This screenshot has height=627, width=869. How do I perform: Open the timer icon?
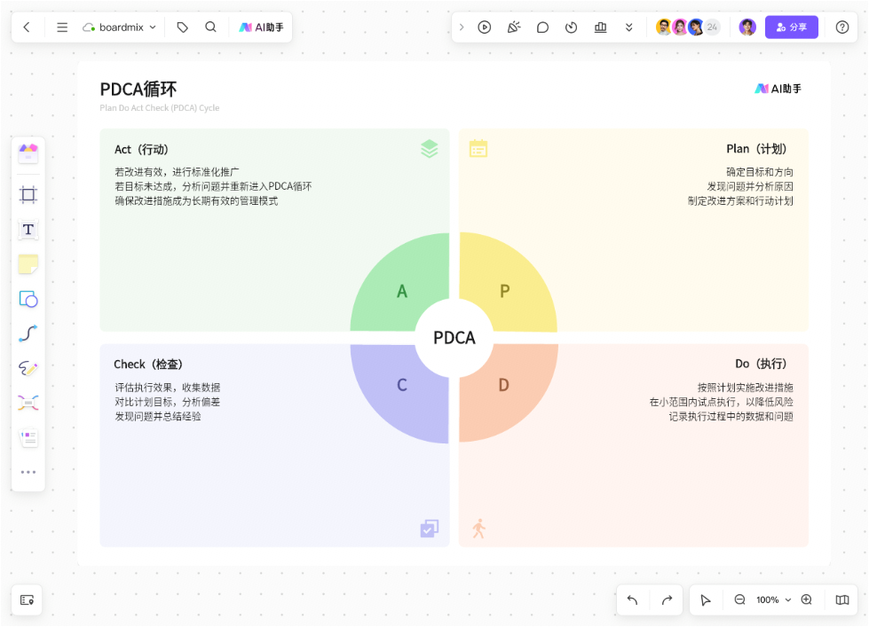coord(572,27)
